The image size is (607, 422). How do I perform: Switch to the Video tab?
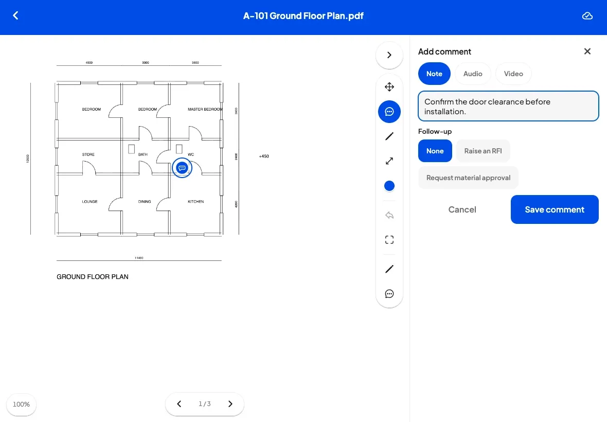pyautogui.click(x=513, y=74)
